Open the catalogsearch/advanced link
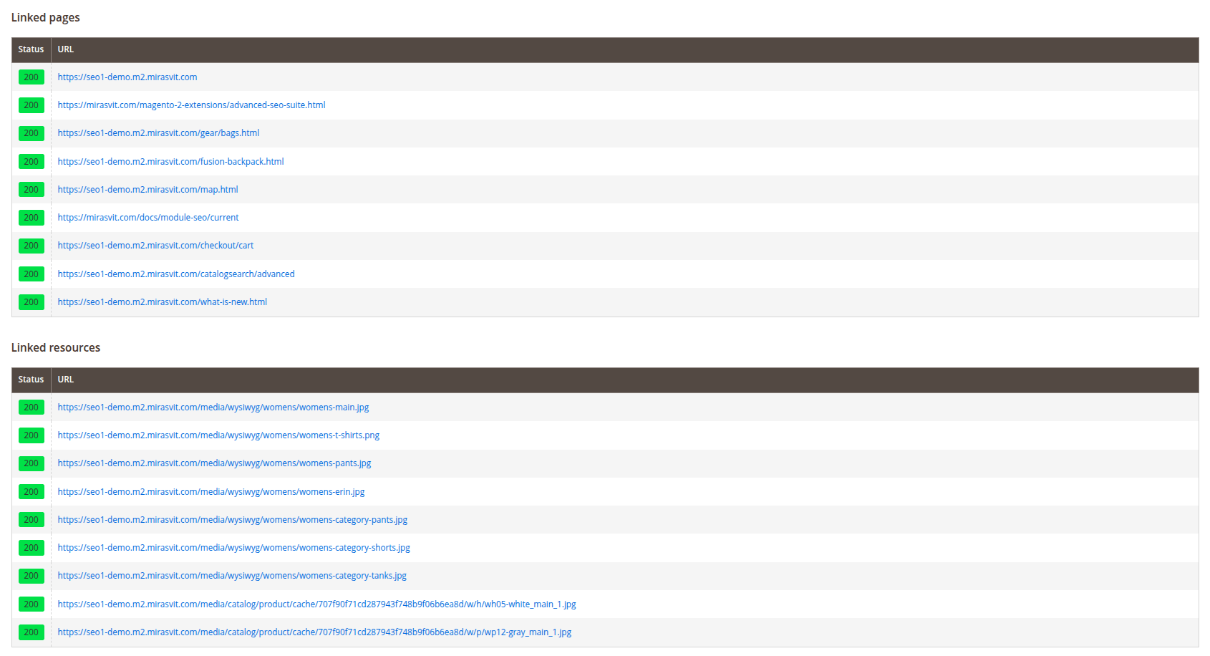 click(x=175, y=274)
